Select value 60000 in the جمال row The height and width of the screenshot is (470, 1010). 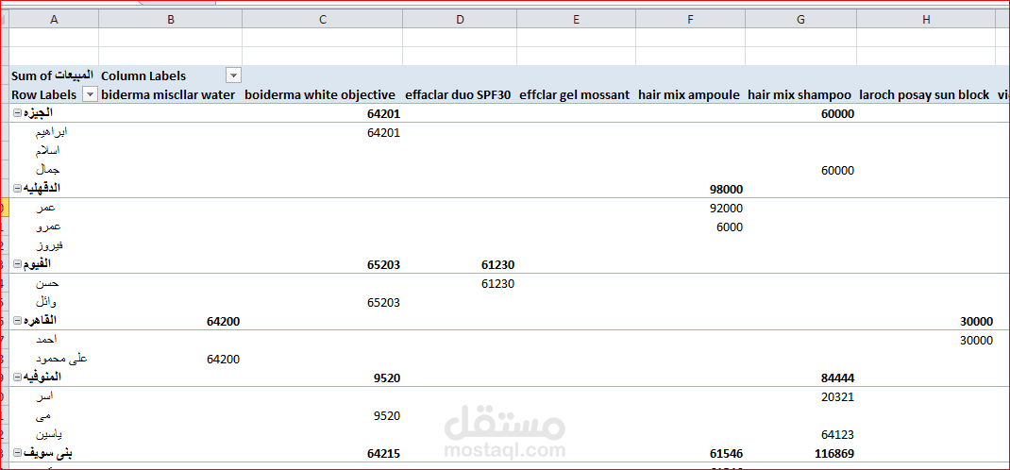(x=837, y=171)
